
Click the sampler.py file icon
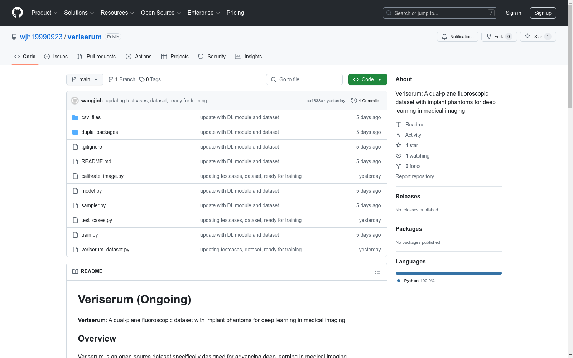pos(75,205)
